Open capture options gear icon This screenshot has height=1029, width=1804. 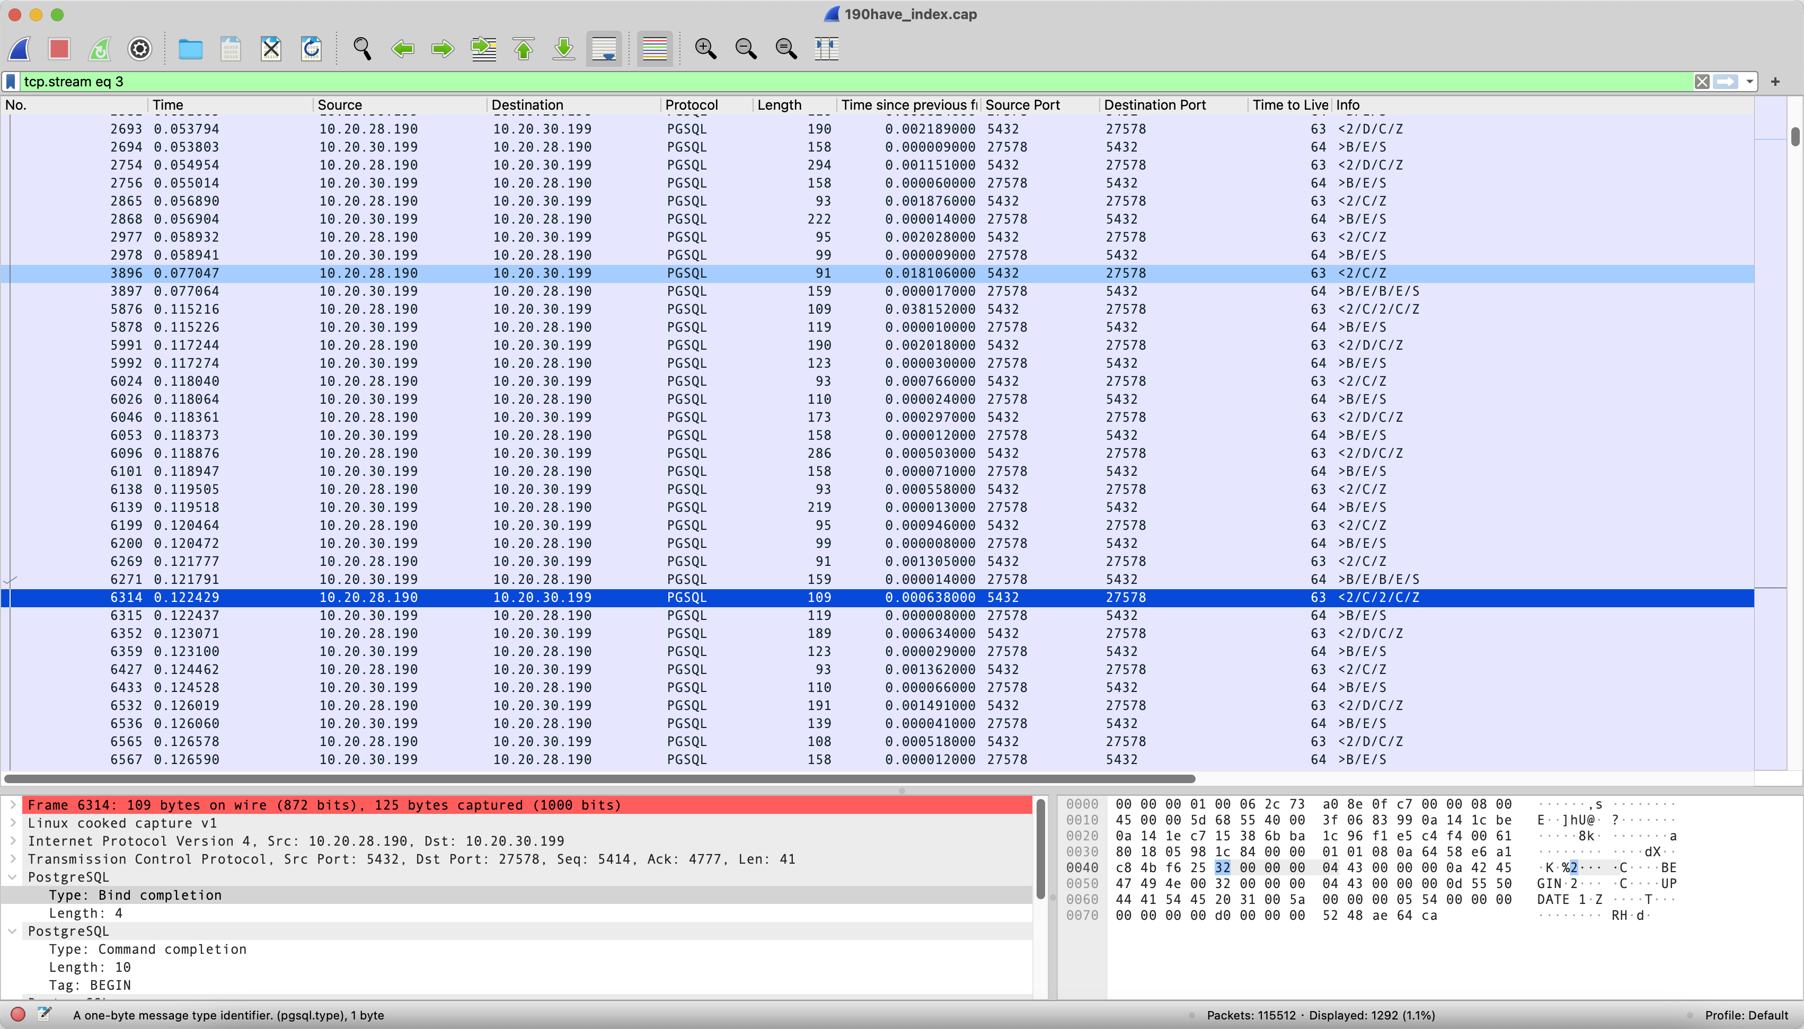(140, 49)
